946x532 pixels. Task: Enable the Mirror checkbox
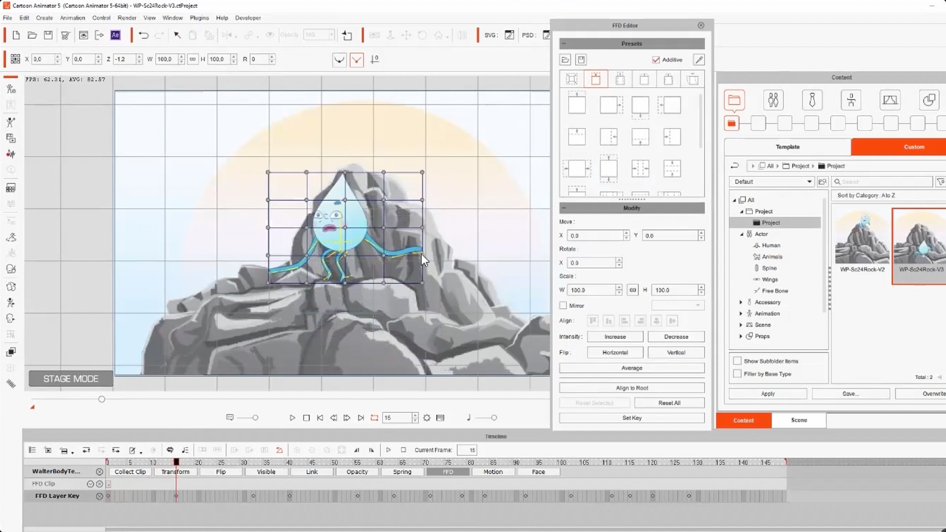pyautogui.click(x=563, y=305)
